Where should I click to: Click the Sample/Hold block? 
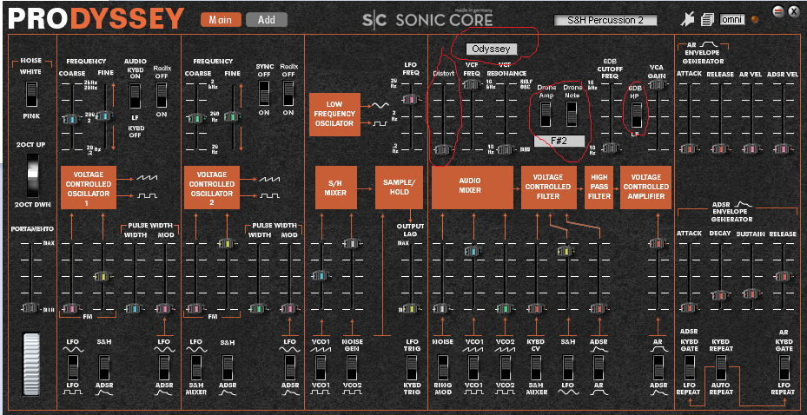coord(396,184)
